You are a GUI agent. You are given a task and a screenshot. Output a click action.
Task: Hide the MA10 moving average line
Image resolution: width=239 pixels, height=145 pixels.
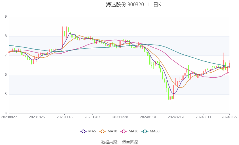click(x=103, y=131)
